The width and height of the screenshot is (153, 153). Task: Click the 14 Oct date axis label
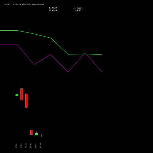coord(41,146)
